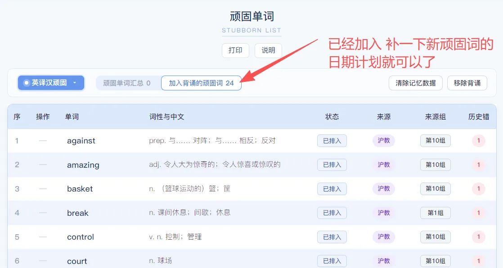Viewport: 503px width, 268px height.
Task: Click the 来源组 column header
Action: point(436,117)
